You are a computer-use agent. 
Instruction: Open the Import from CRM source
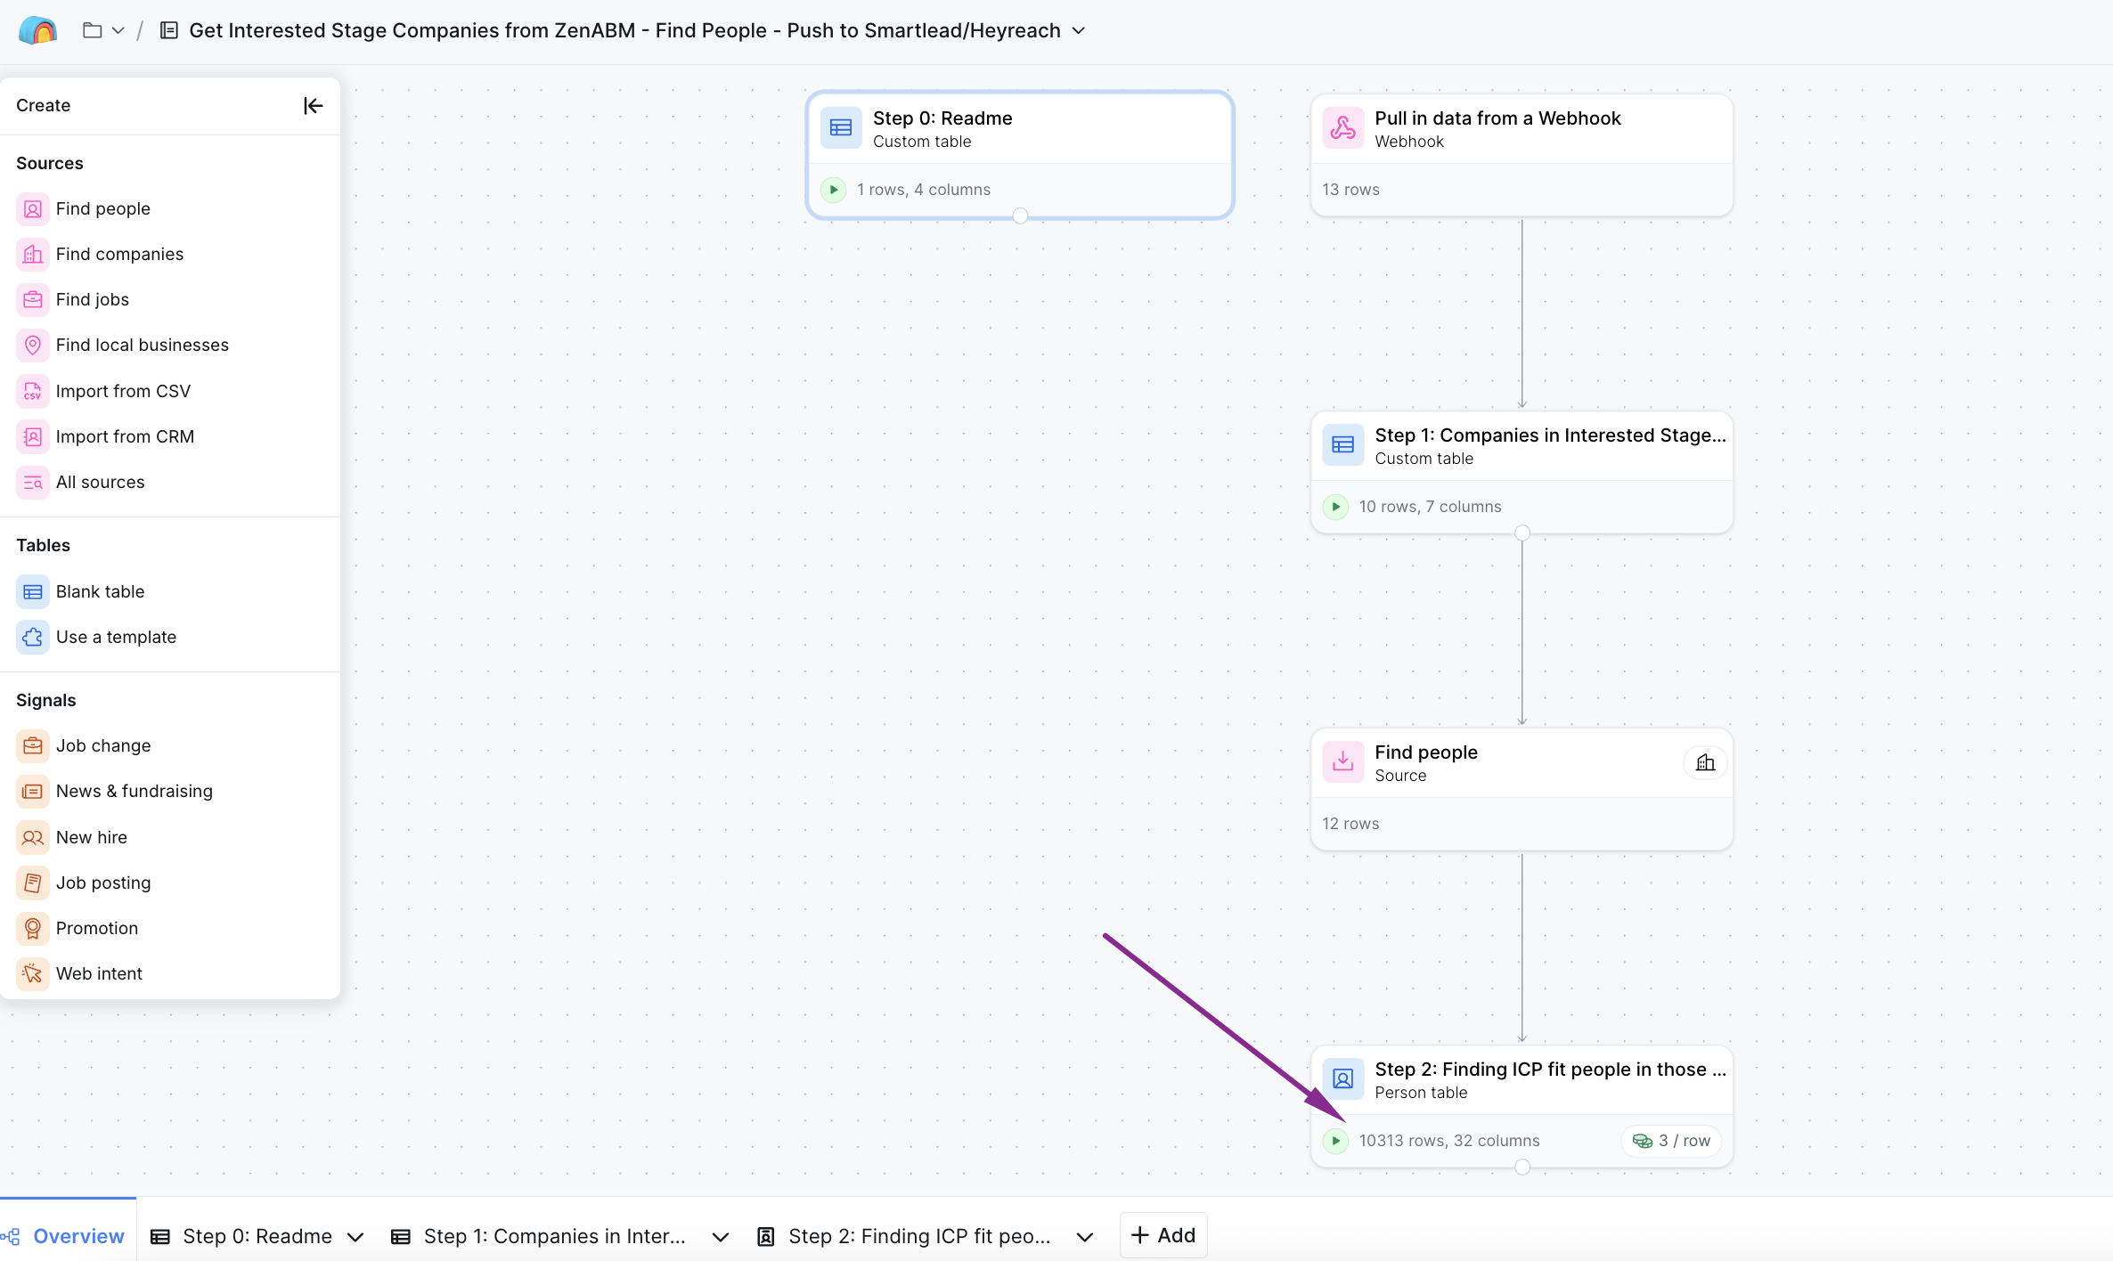(x=125, y=435)
